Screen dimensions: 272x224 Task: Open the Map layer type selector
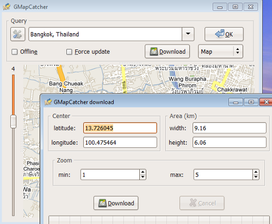click(220, 52)
